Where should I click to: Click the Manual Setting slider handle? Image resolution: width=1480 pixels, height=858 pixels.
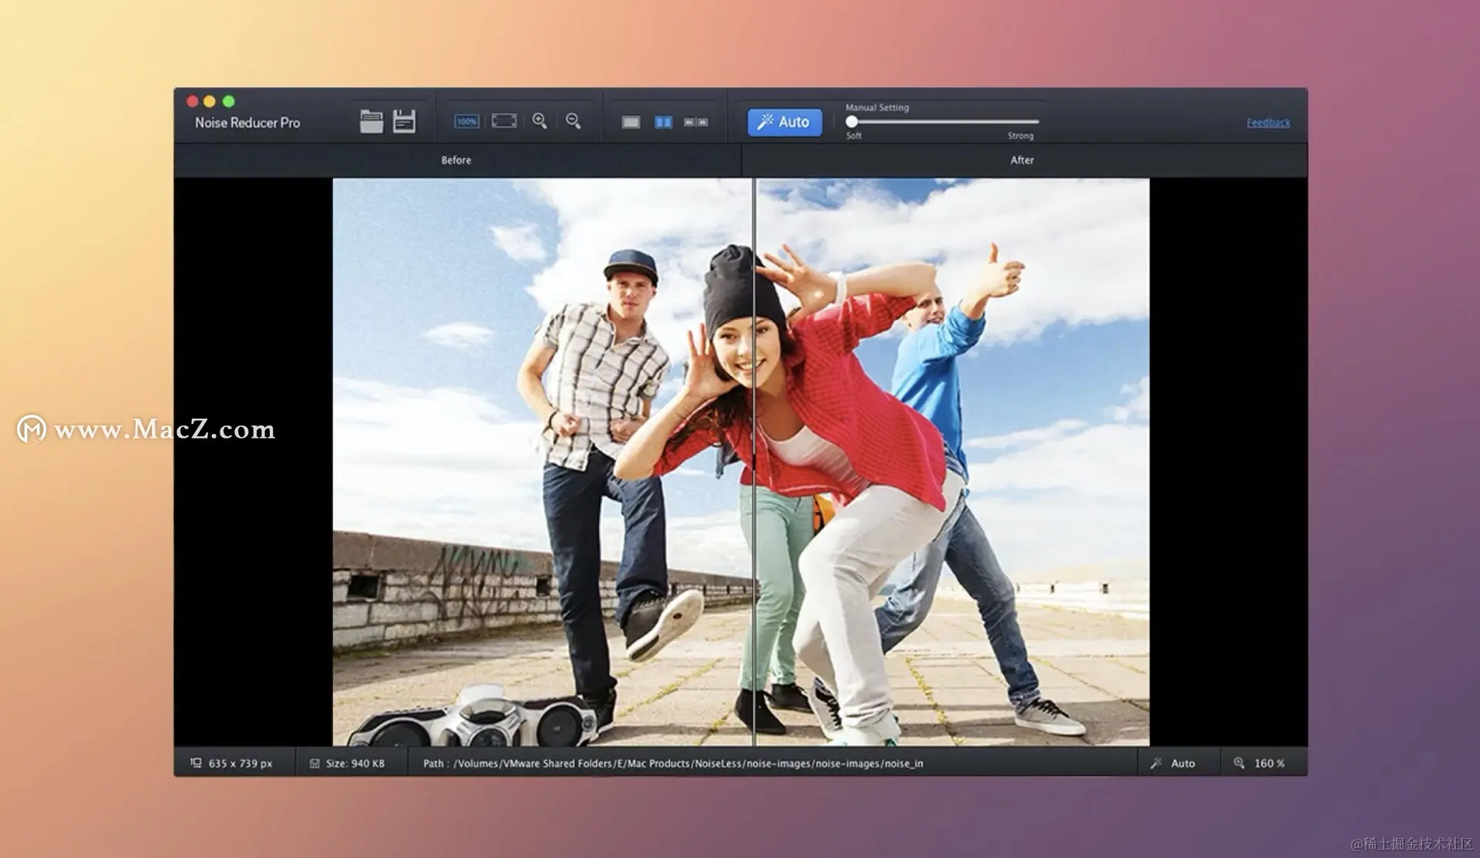[x=852, y=121]
